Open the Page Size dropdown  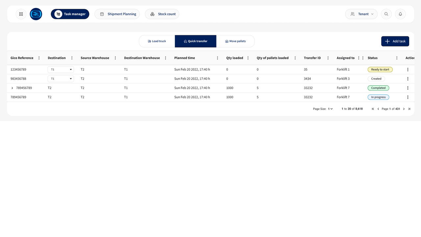330,109
